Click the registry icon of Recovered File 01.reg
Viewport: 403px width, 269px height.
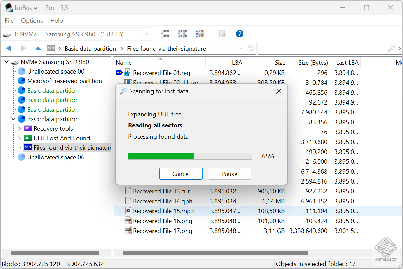pyautogui.click(x=128, y=73)
